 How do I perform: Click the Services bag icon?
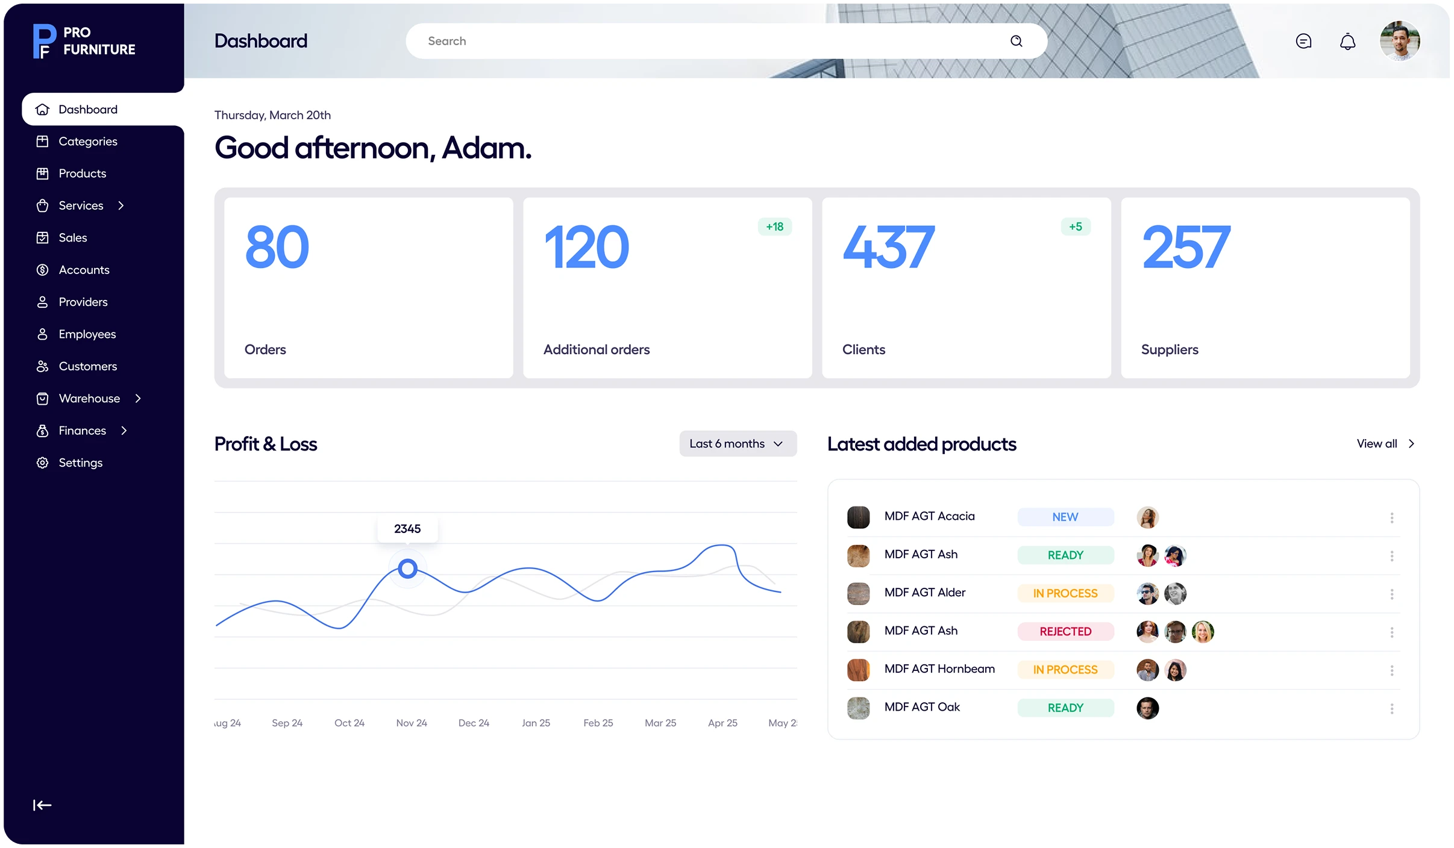[42, 205]
